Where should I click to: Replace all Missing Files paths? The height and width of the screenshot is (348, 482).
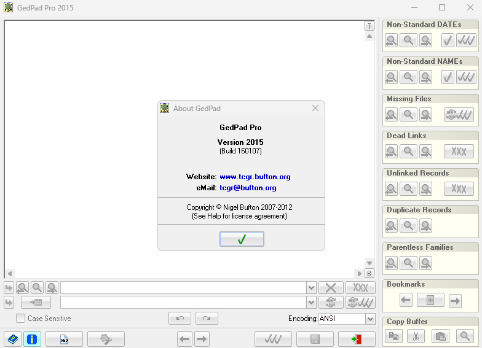[459, 114]
